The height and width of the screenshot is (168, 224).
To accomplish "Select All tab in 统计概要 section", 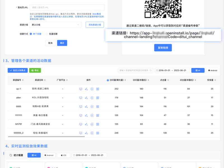I will (34, 155).
